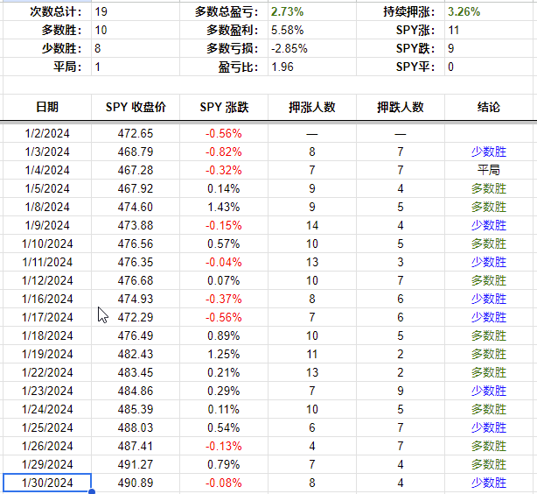The width and height of the screenshot is (537, 494).
Task: Select 多数胜 result on 1/29/2024 row
Action: (489, 464)
